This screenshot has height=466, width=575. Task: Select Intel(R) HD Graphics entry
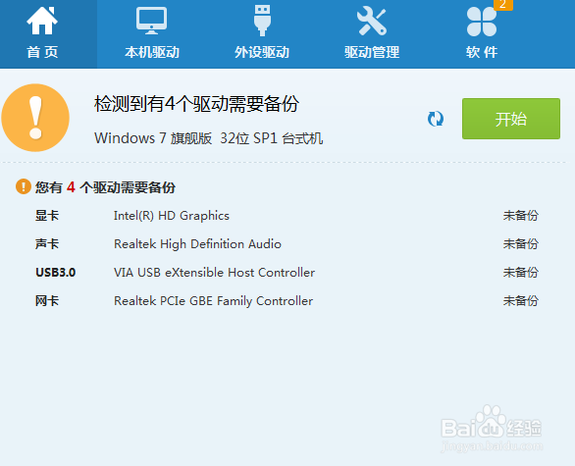[172, 216]
